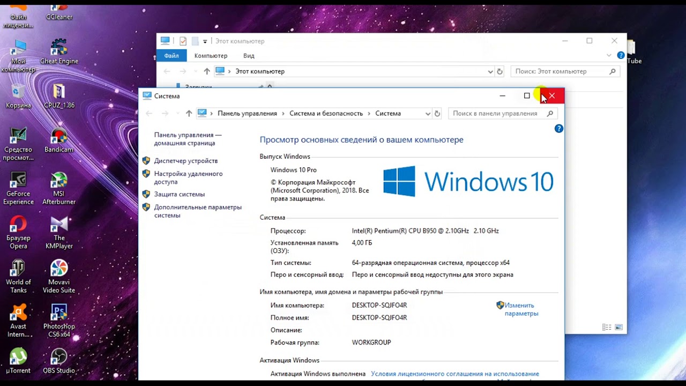Screen dimensions: 686x386
Task: Click Изменить параметры link
Action: pos(521,309)
